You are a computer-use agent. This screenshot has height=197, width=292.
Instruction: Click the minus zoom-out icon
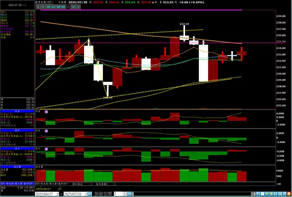point(267,194)
